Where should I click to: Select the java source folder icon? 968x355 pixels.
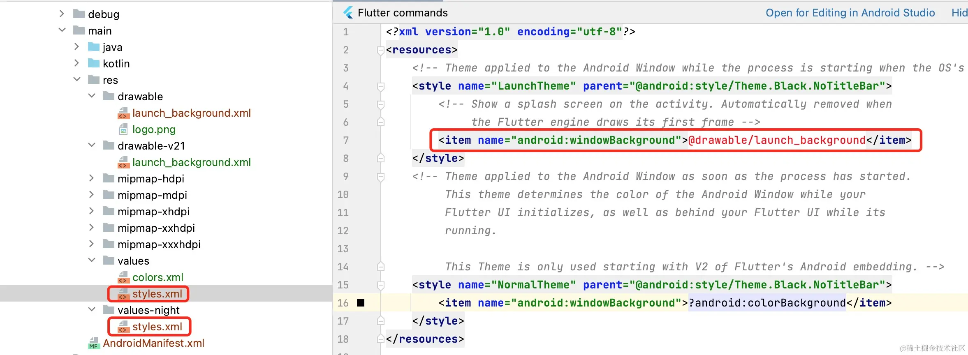[x=94, y=47]
